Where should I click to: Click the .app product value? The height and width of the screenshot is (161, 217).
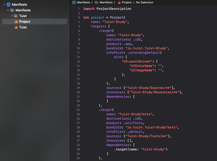(127, 44)
